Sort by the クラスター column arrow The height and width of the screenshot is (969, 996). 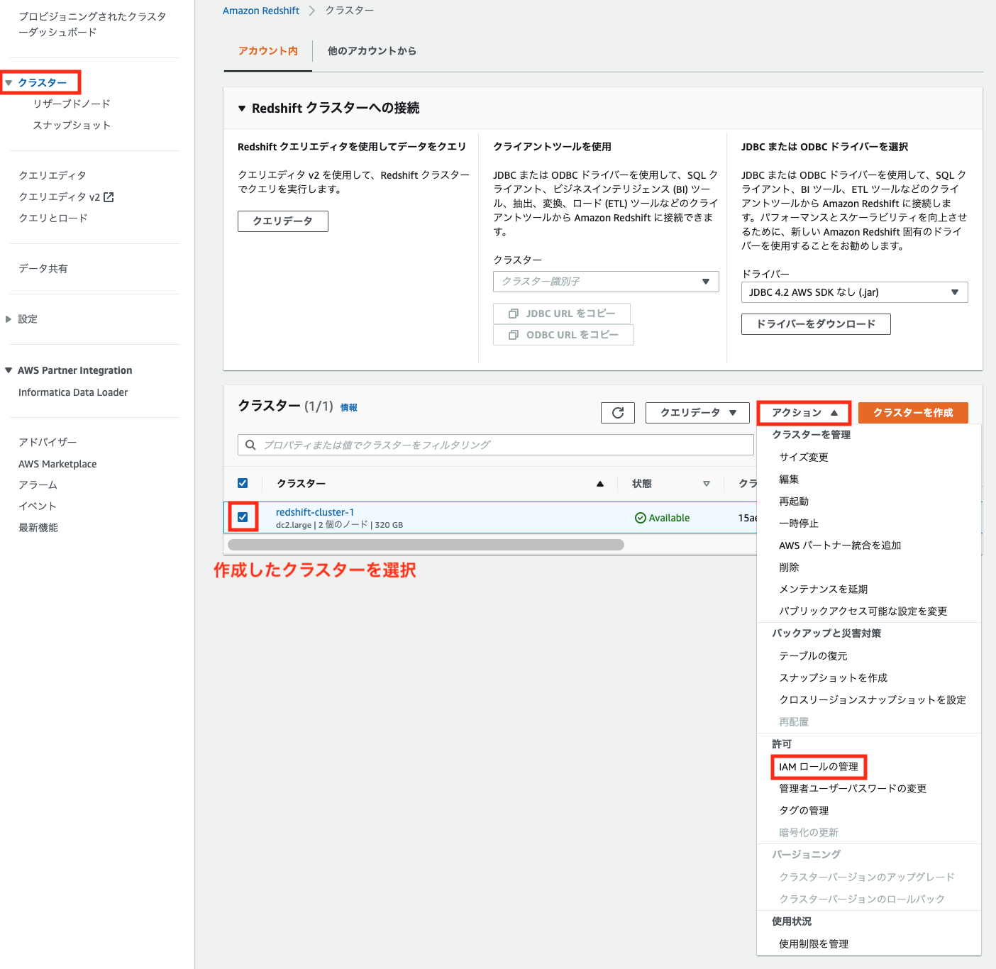point(599,483)
